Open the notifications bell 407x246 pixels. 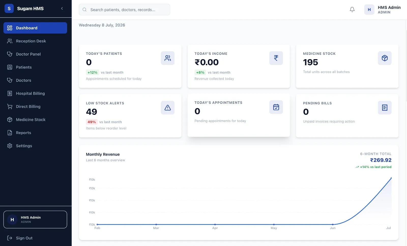pos(352,10)
